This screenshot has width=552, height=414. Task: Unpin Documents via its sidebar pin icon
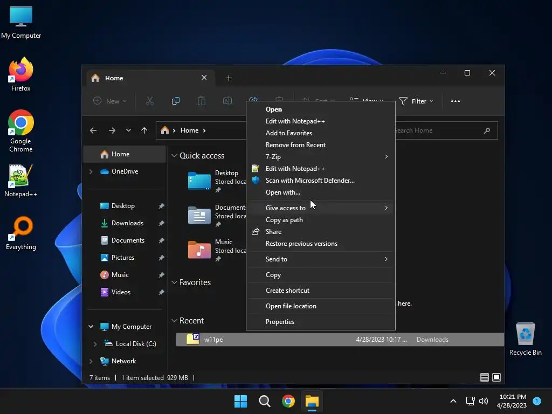[x=161, y=240]
